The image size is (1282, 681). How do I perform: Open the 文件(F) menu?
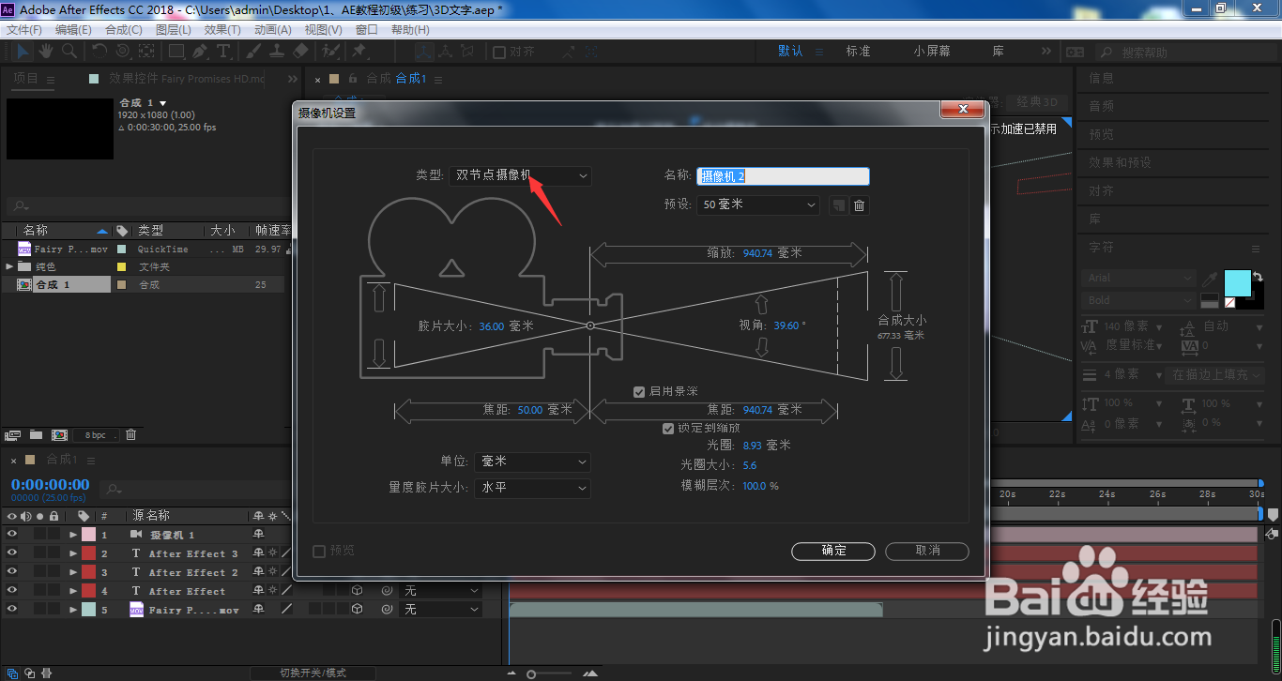[x=24, y=30]
